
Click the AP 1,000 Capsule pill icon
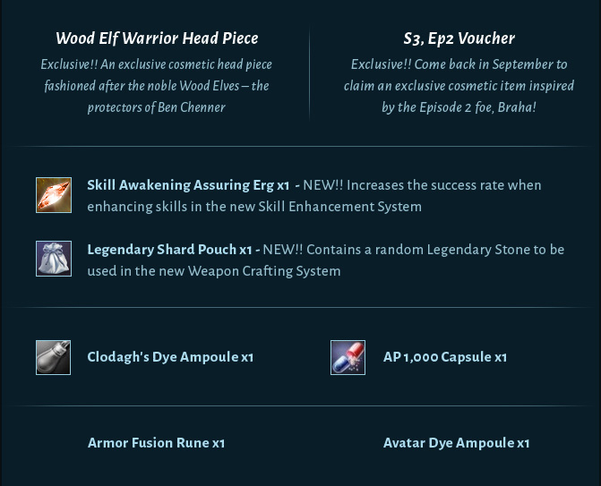tap(348, 357)
